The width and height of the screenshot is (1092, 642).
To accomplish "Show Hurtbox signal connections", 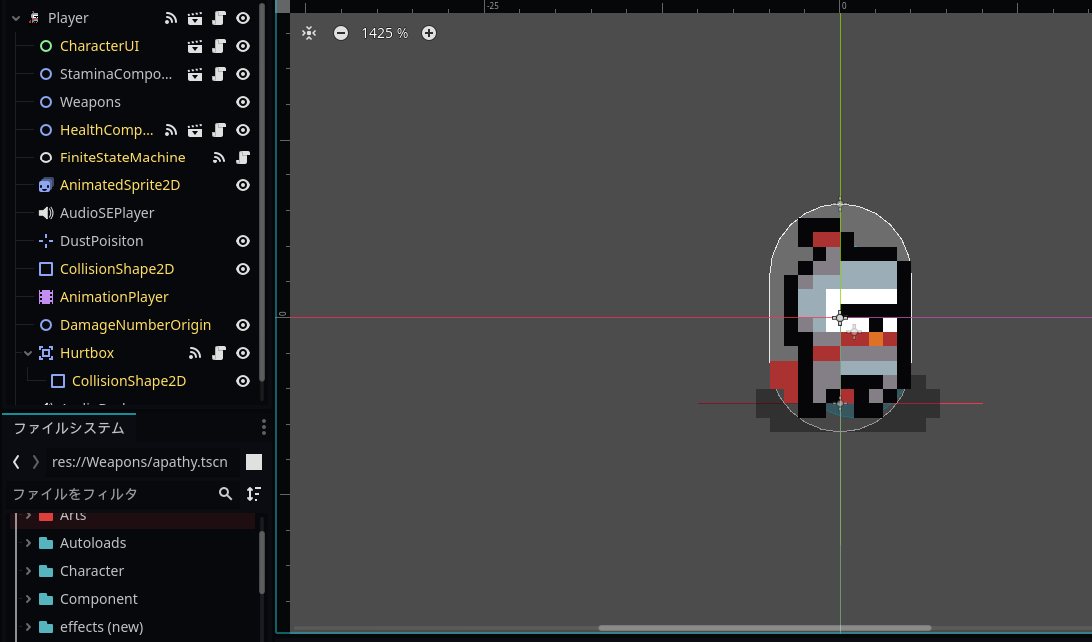I will [195, 353].
